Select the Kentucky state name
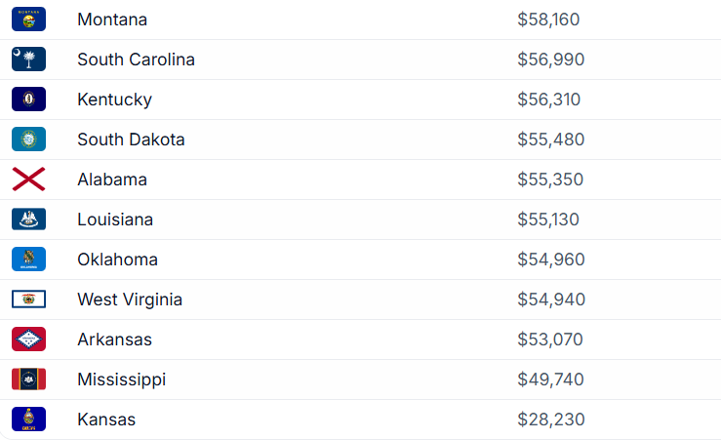721x440 pixels. tap(114, 100)
